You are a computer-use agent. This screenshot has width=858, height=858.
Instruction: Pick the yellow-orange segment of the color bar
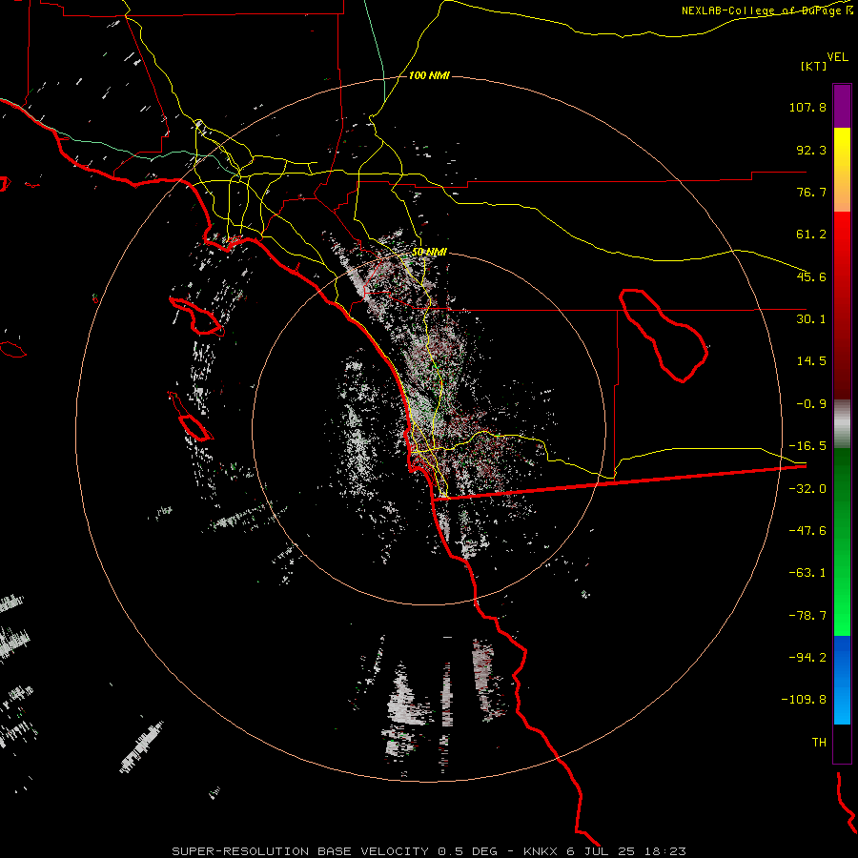click(x=842, y=170)
